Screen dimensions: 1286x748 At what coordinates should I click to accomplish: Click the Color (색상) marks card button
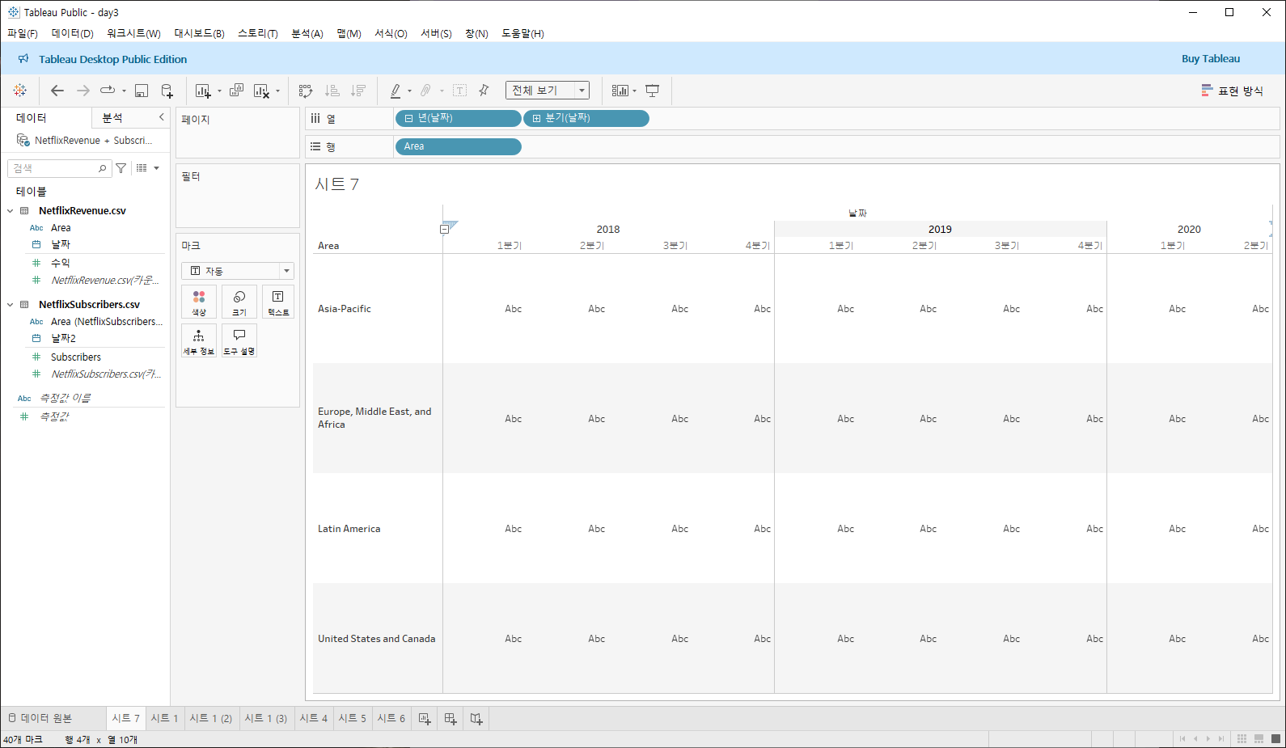199,302
